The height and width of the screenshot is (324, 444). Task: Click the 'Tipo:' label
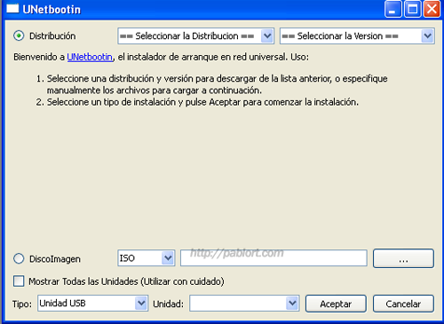22,304
